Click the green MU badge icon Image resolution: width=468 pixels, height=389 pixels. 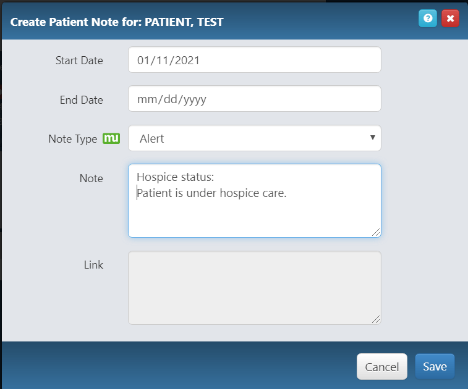click(111, 138)
